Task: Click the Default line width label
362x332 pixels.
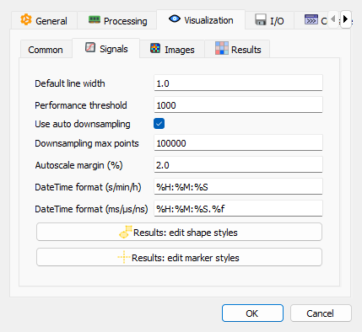Action: (70, 83)
